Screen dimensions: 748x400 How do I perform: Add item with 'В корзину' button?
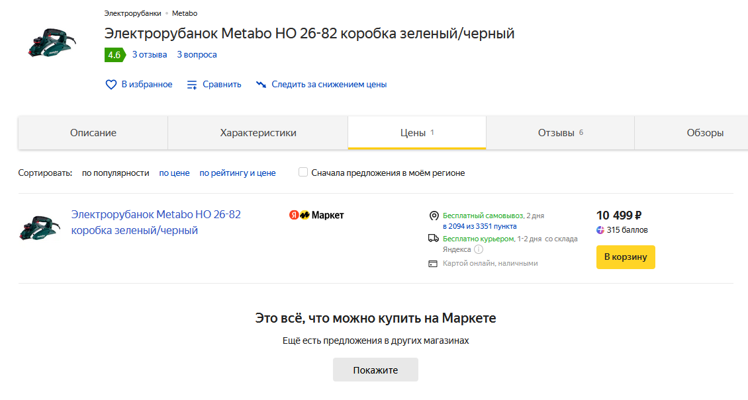(626, 257)
